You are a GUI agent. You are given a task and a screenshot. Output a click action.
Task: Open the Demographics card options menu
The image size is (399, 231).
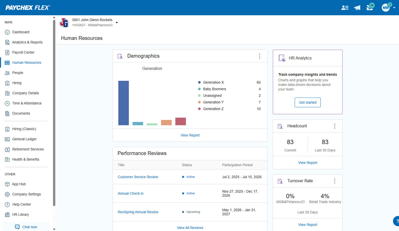click(260, 56)
